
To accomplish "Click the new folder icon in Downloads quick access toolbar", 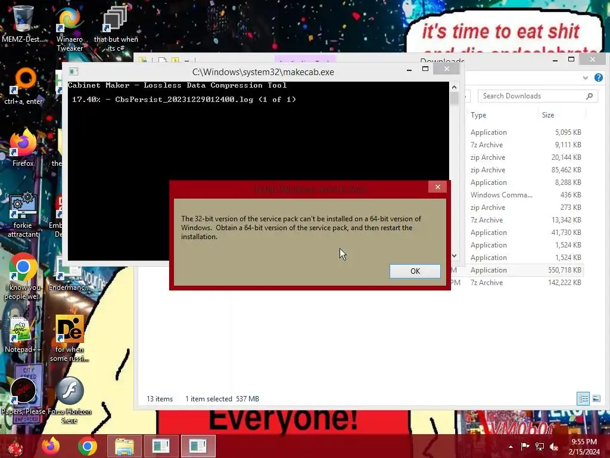I will pyautogui.click(x=175, y=60).
